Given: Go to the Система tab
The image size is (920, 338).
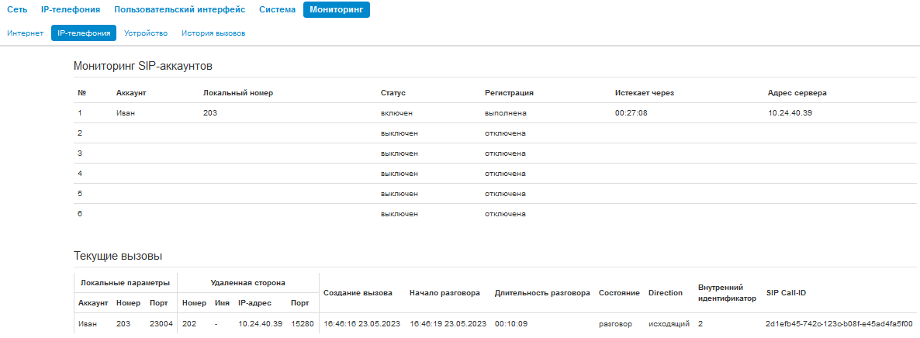Looking at the screenshot, I should click(x=277, y=10).
